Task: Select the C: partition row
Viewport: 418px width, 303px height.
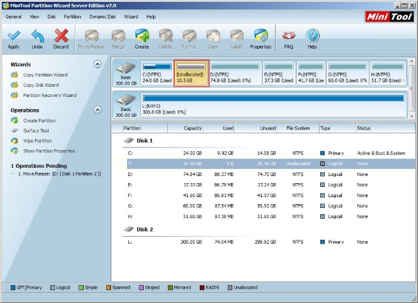Action: click(271, 153)
